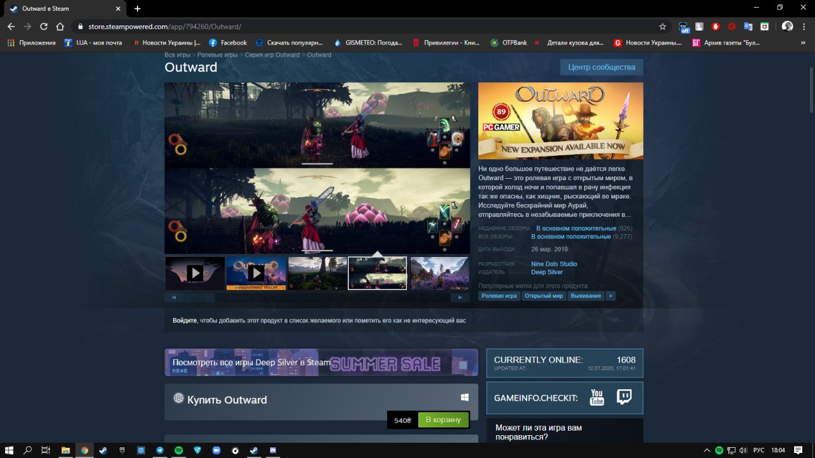Click the Открытый мир tag

tap(544, 296)
